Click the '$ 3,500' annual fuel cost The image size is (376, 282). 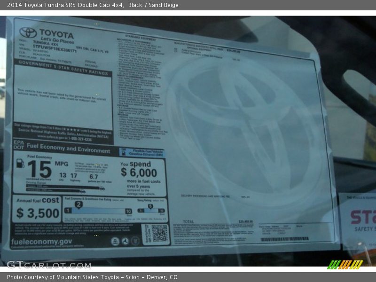click(x=38, y=213)
